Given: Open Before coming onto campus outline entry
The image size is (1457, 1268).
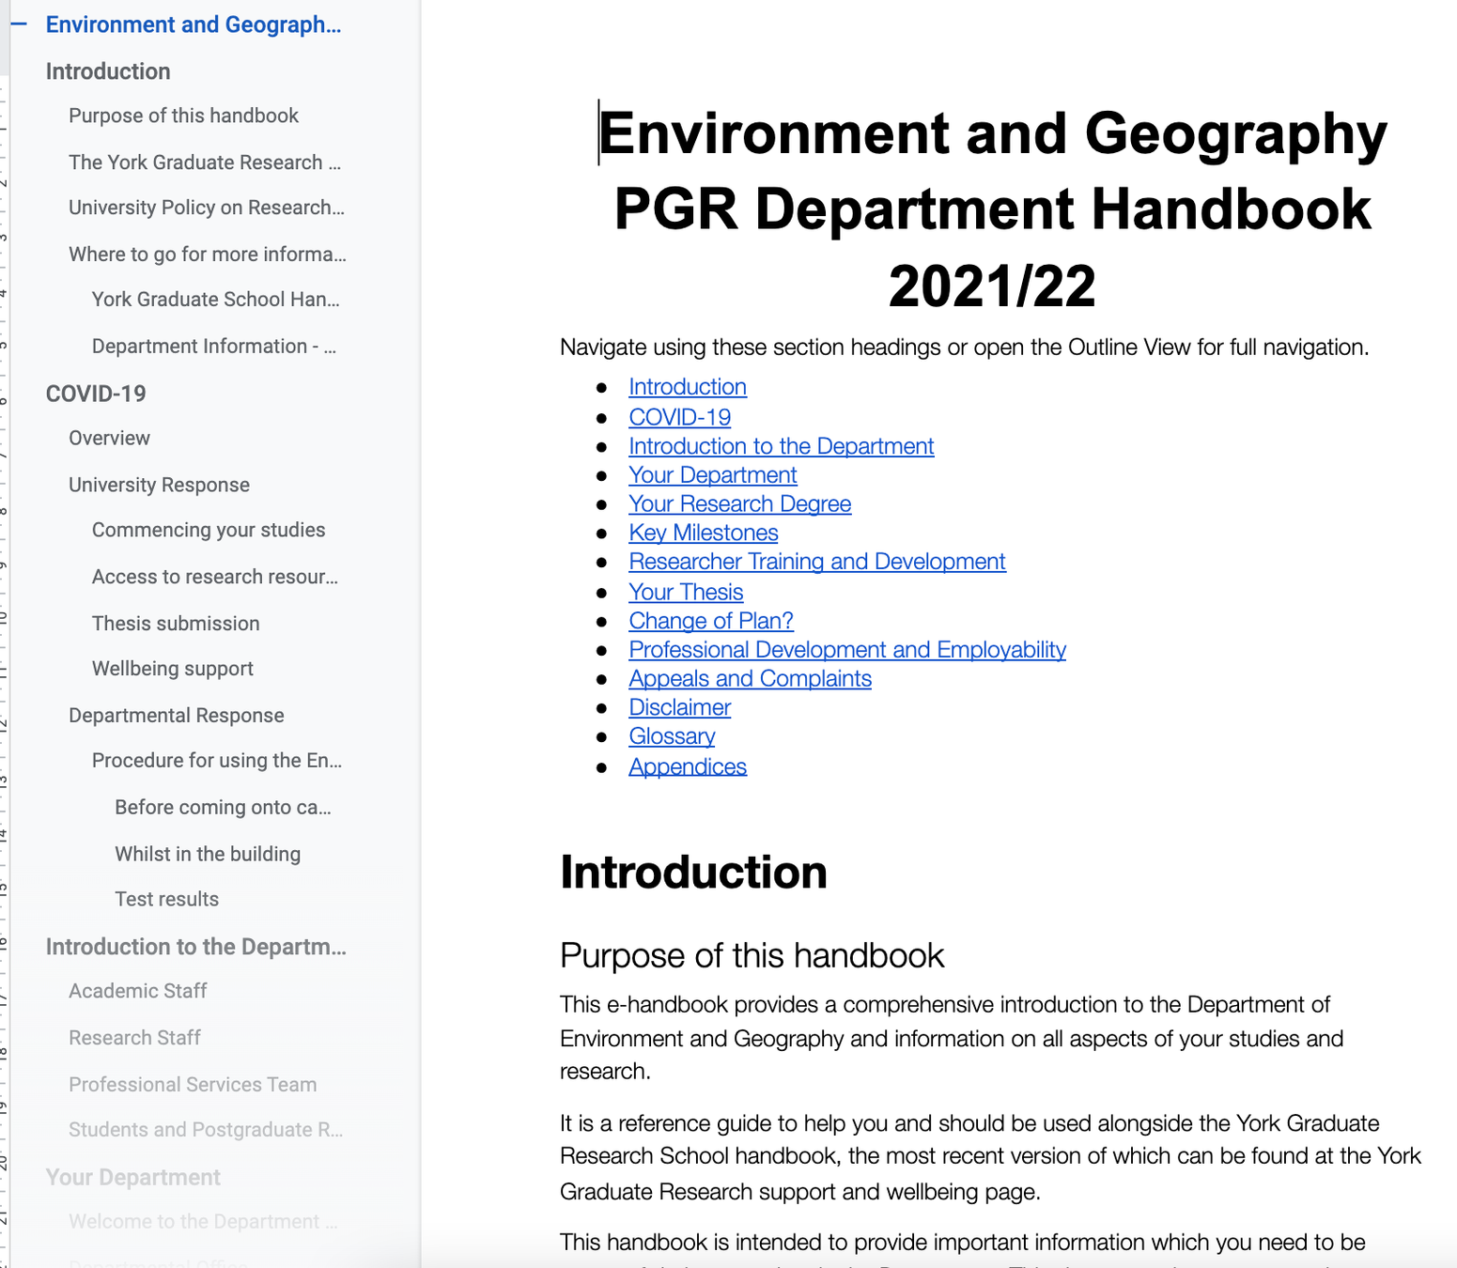Looking at the screenshot, I should (223, 808).
